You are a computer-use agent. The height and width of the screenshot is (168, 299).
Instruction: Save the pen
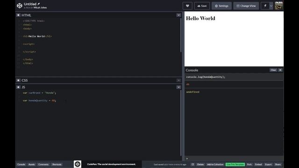[x=202, y=6]
